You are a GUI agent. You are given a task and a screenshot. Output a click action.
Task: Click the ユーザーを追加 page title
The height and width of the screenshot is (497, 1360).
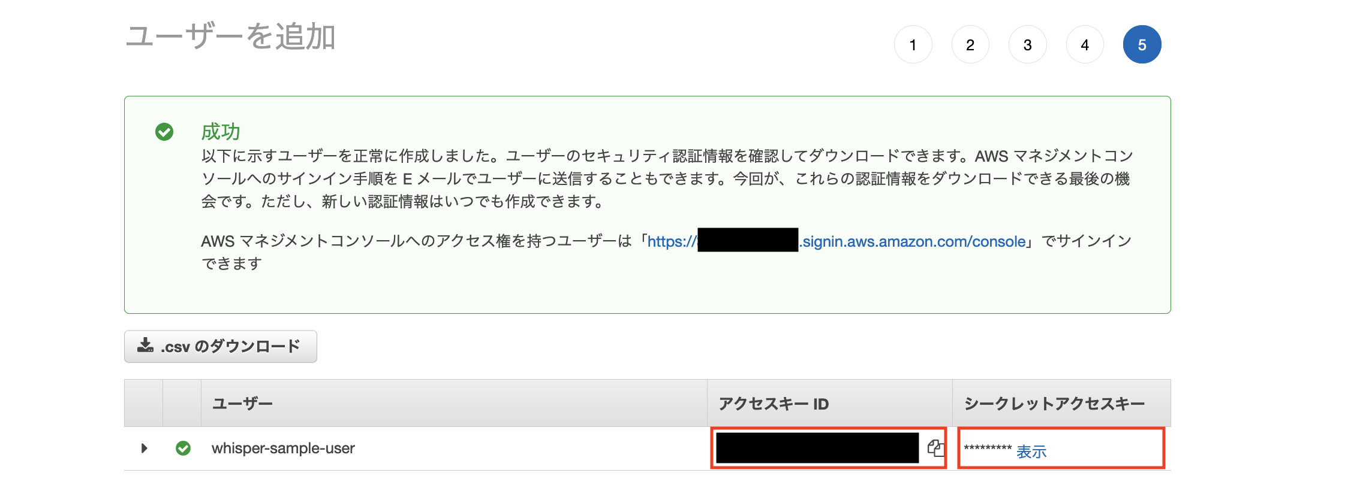click(x=230, y=37)
